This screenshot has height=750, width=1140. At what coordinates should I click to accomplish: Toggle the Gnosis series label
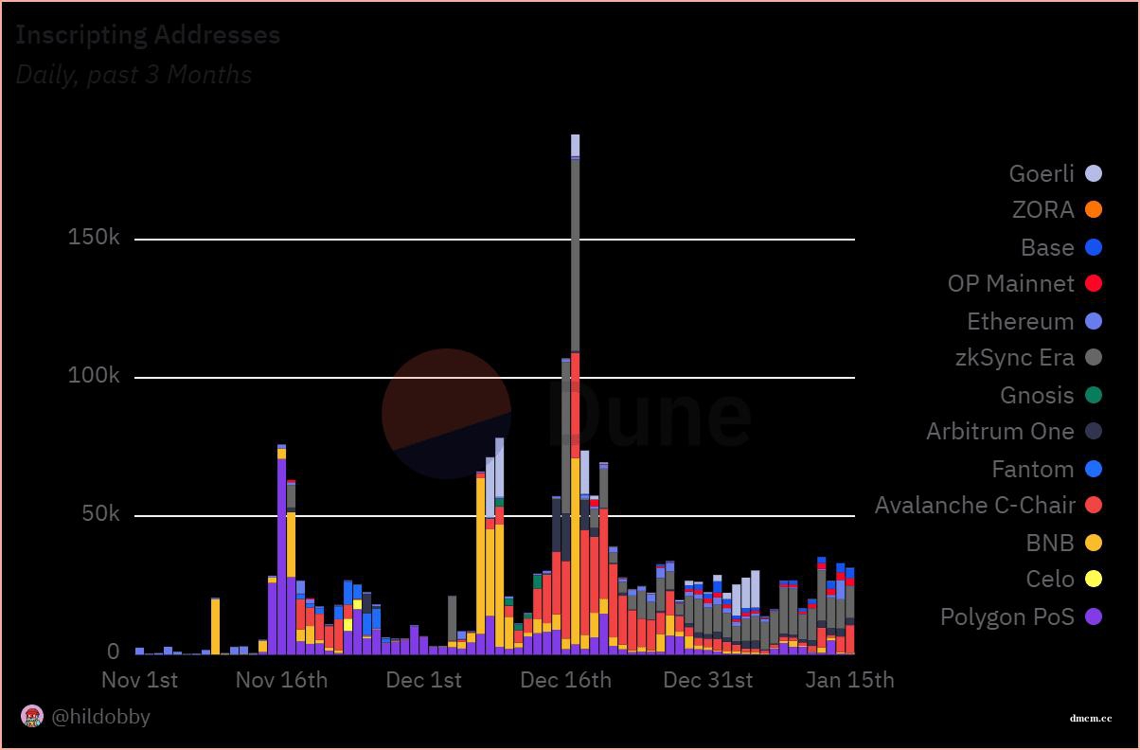[1038, 395]
